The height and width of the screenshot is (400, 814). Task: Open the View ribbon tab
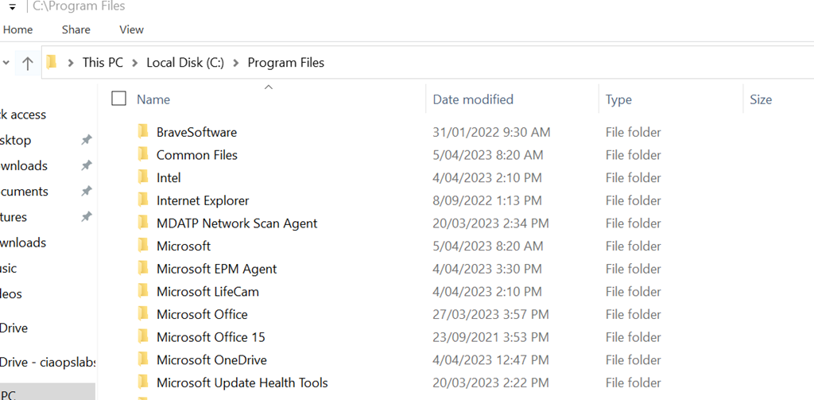coord(131,29)
